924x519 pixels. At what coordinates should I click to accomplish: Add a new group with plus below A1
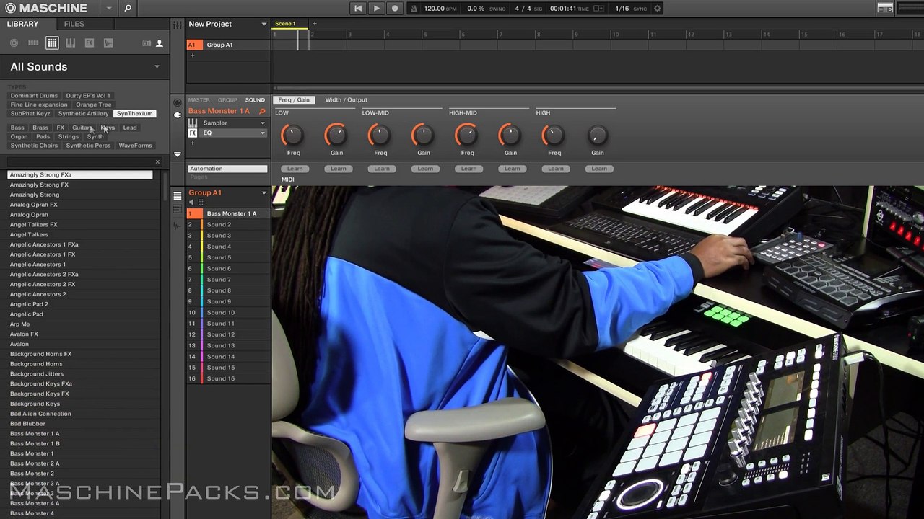192,56
